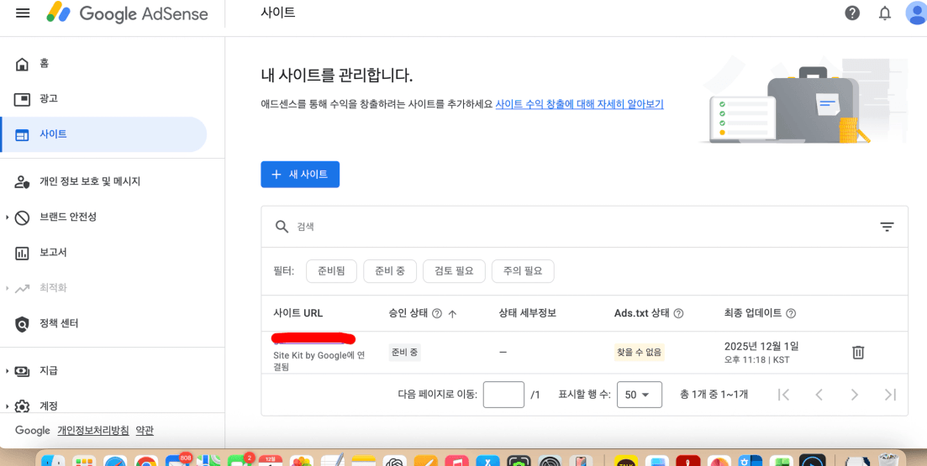Toggle the 검토 필요 filter chip
Screen dimensions: 927x466
tap(454, 271)
